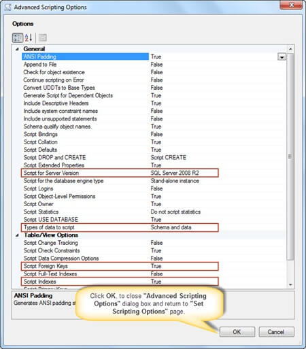Click the Stand-alone instance value
This screenshot has width=306, height=349.
pos(175,181)
